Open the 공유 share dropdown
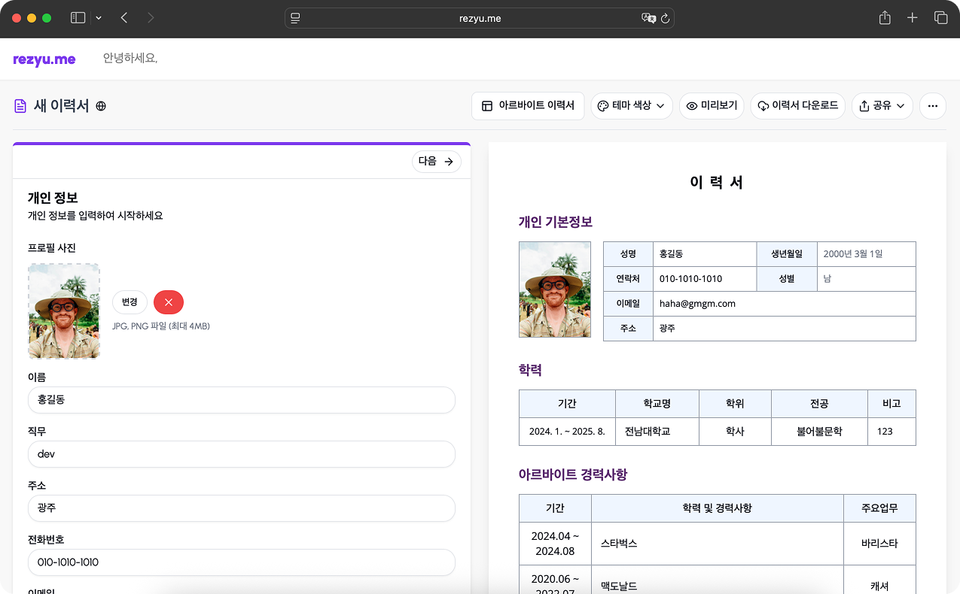The image size is (960, 594). click(x=882, y=106)
